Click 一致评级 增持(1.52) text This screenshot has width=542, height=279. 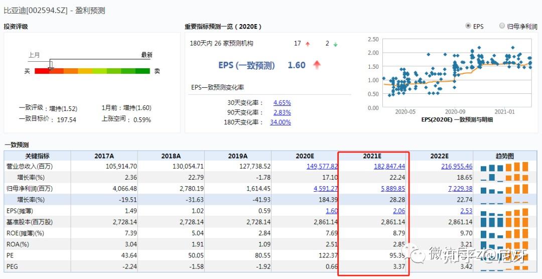[48, 108]
